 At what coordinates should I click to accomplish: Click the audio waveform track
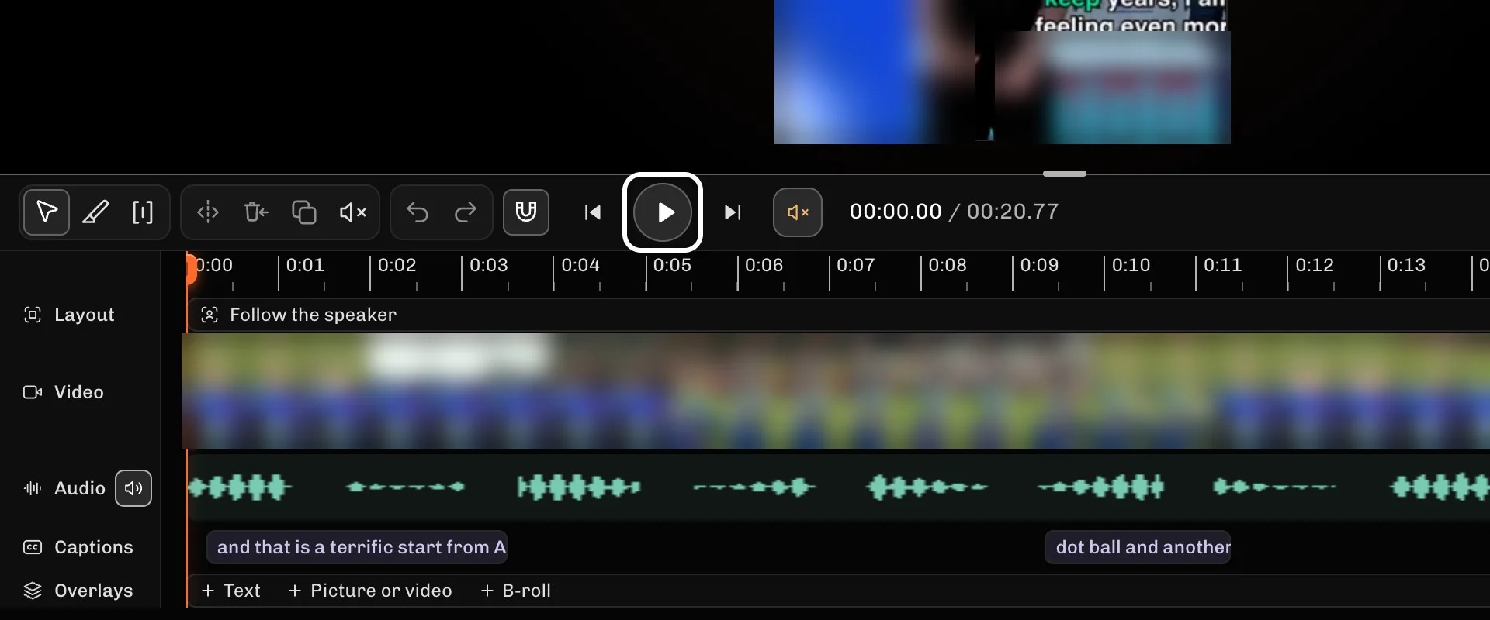pyautogui.click(x=838, y=487)
